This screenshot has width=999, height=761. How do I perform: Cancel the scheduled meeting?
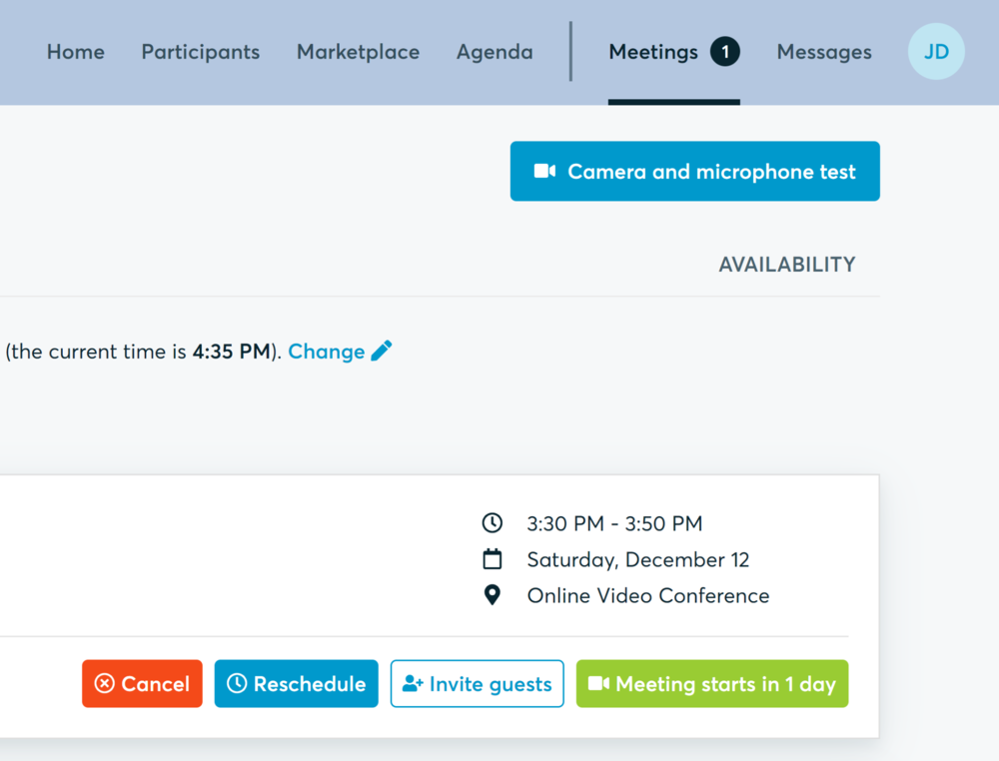pyautogui.click(x=142, y=684)
